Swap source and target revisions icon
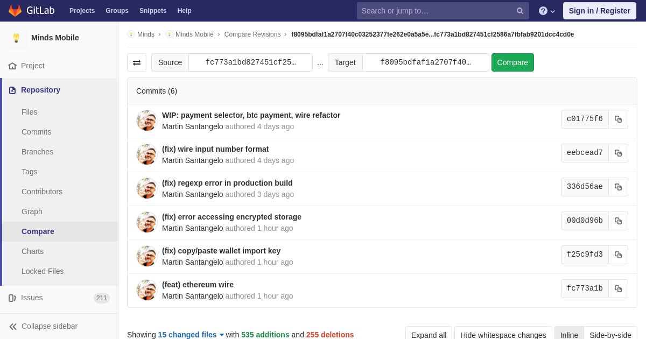This screenshot has width=646, height=339. [x=137, y=62]
